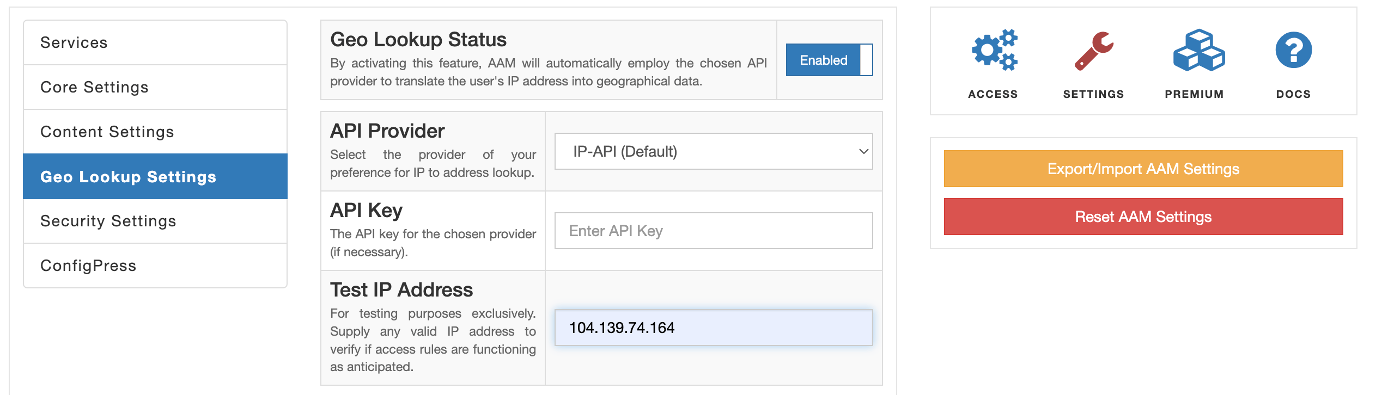Click the Test IP Address heading
Image resolution: width=1376 pixels, height=395 pixels.
401,290
